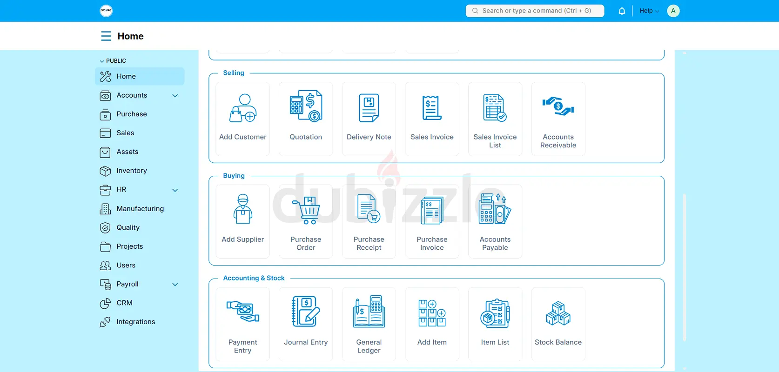Click the Stock Balance boxes icon
This screenshot has height=372, width=779.
[x=558, y=313]
